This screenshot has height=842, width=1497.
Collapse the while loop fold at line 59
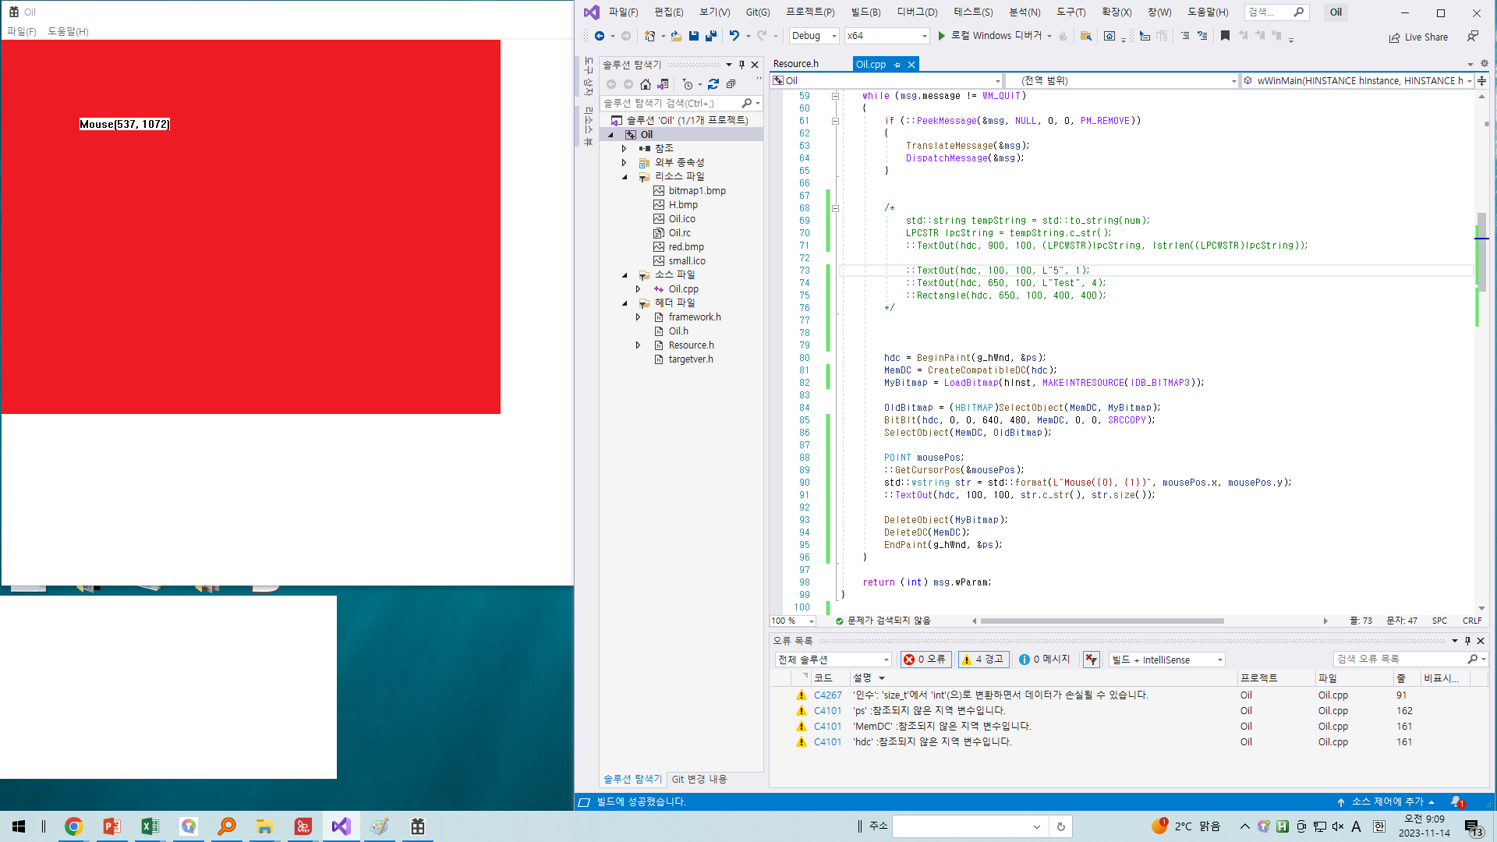click(x=835, y=96)
